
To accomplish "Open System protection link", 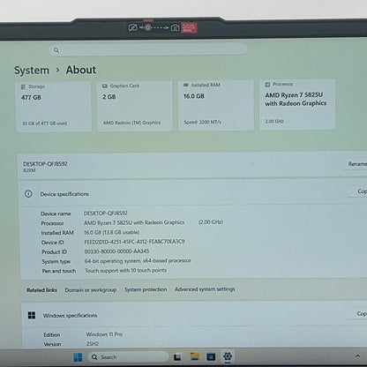I will [146, 289].
